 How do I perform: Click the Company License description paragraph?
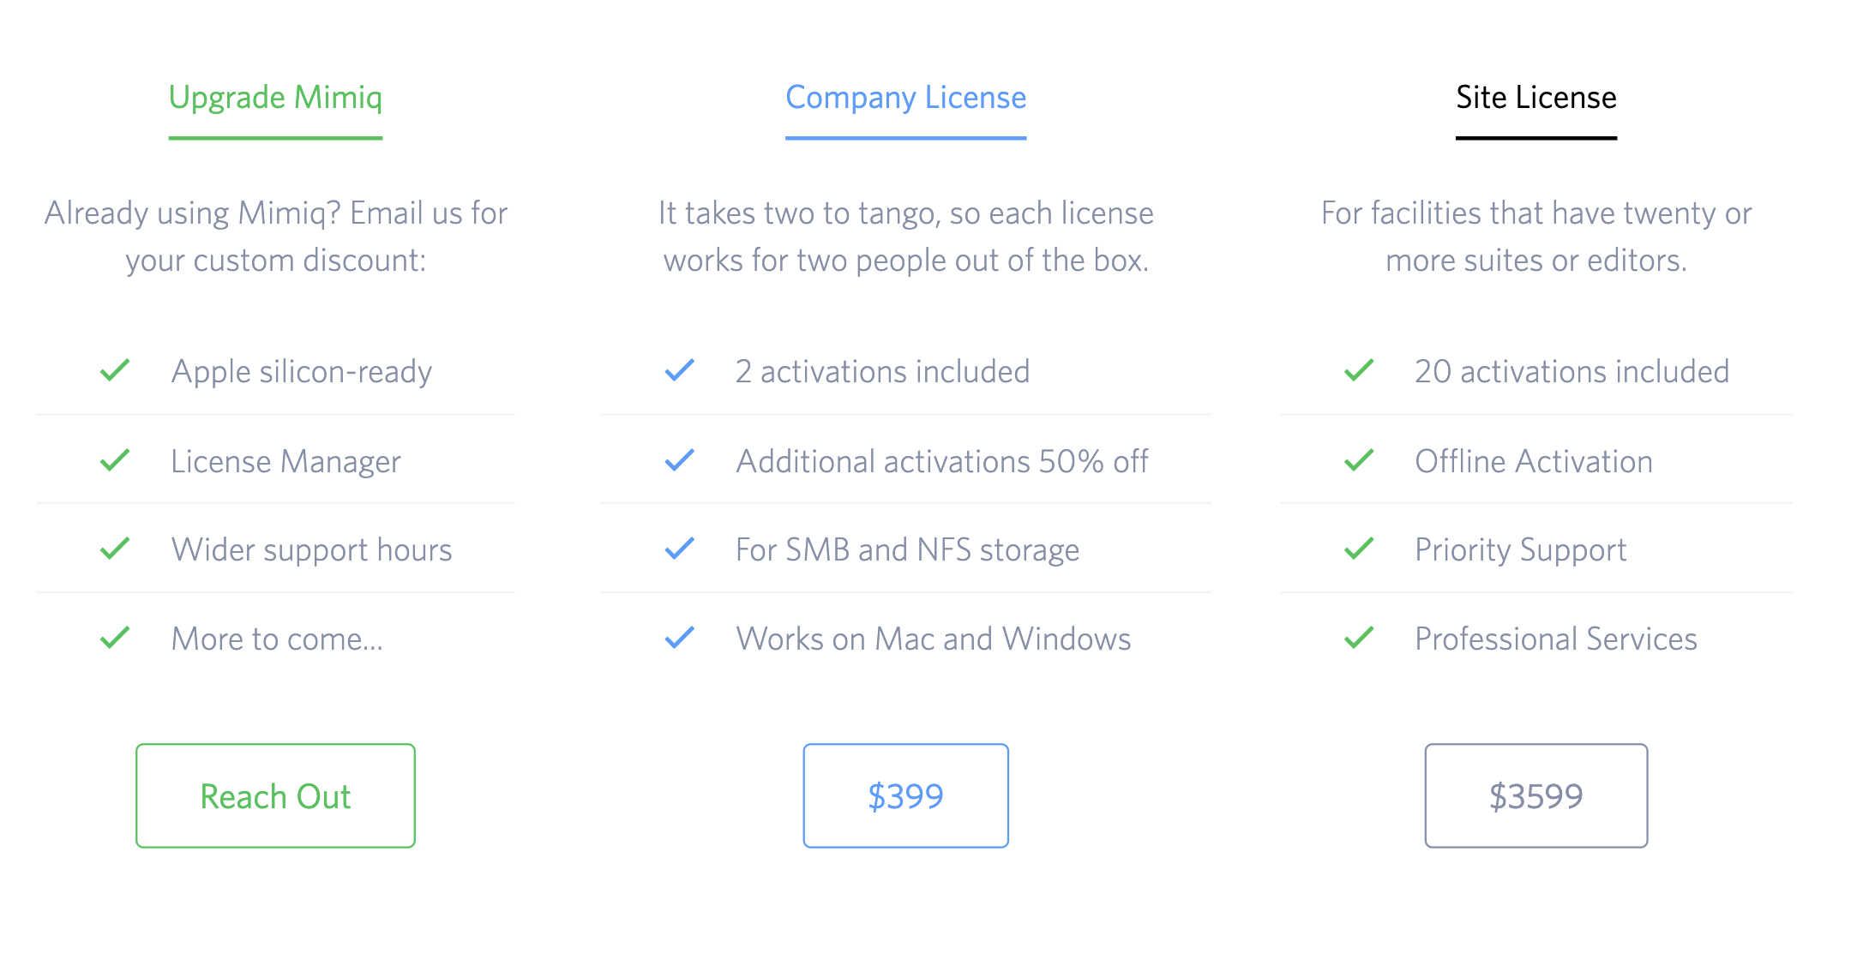click(905, 237)
